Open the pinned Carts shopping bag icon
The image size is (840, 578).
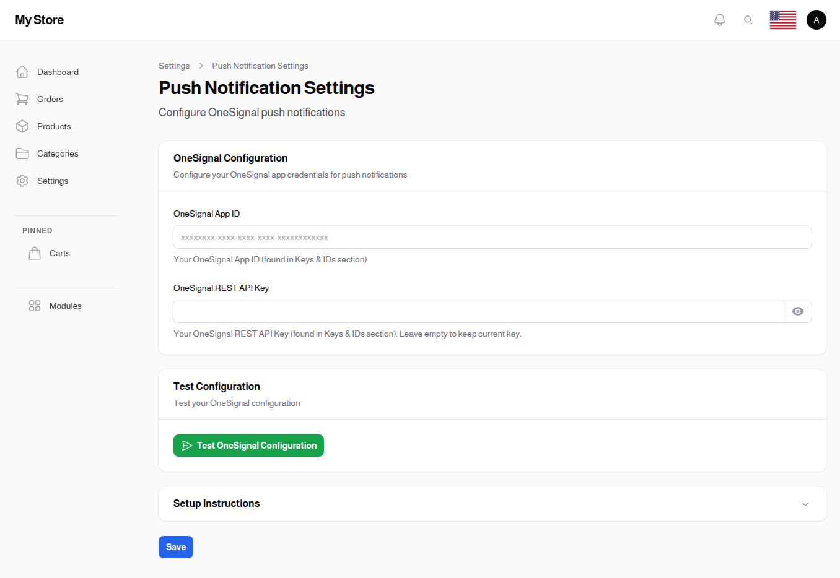click(35, 252)
